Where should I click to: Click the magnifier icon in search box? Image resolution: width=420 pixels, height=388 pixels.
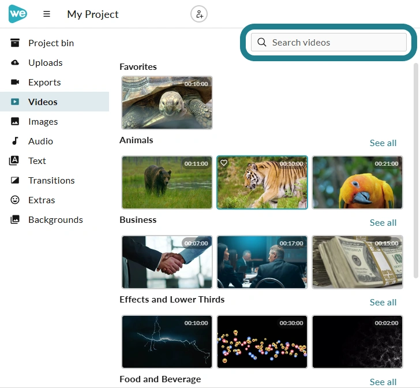pyautogui.click(x=262, y=42)
